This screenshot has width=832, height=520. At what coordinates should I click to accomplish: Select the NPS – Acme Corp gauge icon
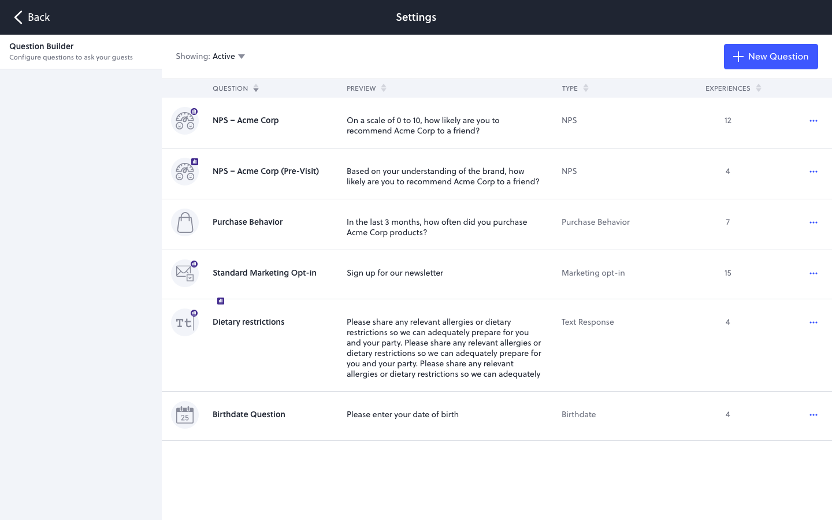[185, 121]
